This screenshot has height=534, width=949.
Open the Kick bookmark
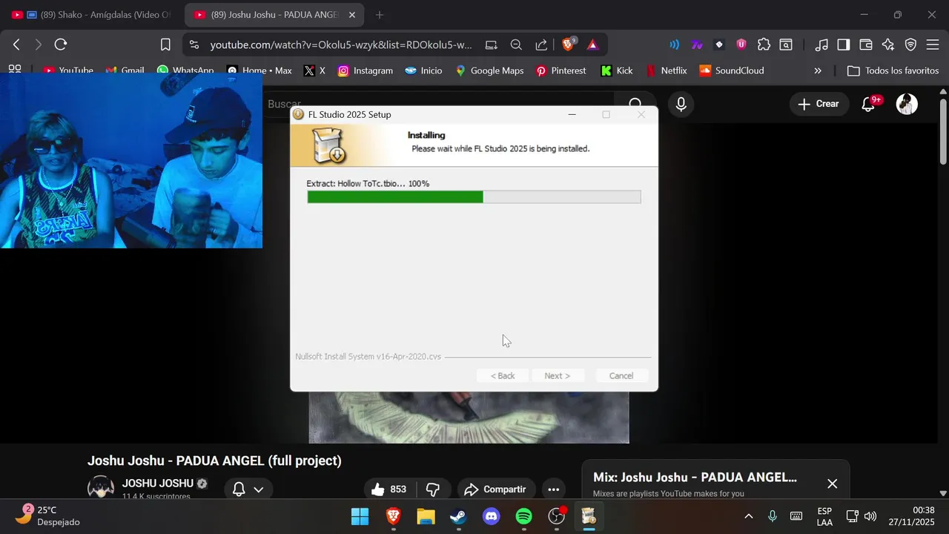pos(617,70)
